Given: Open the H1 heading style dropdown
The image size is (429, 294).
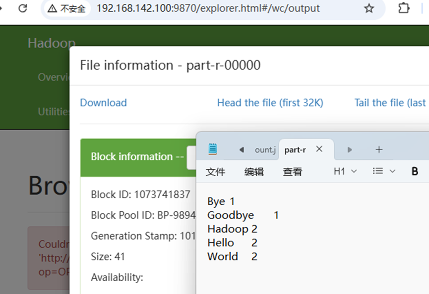Looking at the screenshot, I should (343, 171).
